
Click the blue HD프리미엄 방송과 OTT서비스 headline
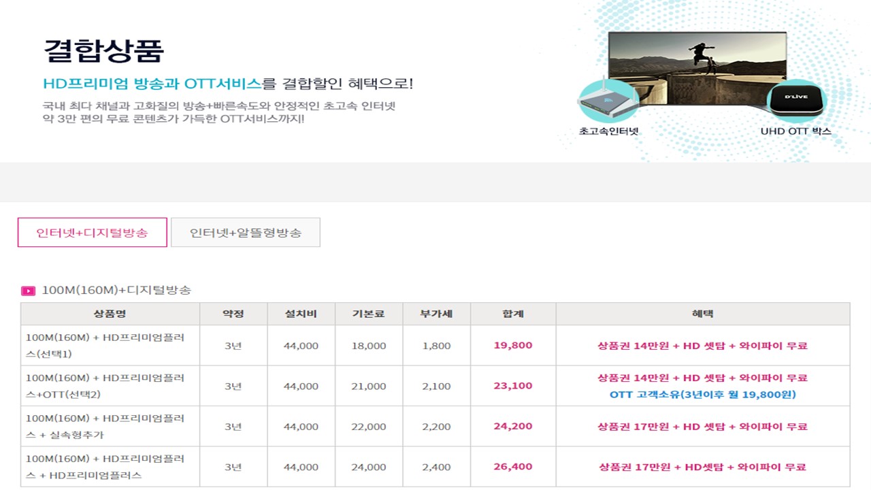[x=152, y=84]
